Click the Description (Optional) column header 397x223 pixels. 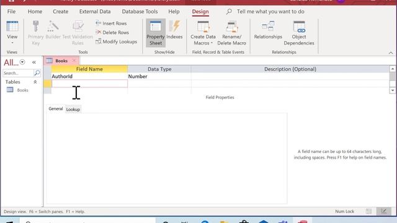[290, 69]
